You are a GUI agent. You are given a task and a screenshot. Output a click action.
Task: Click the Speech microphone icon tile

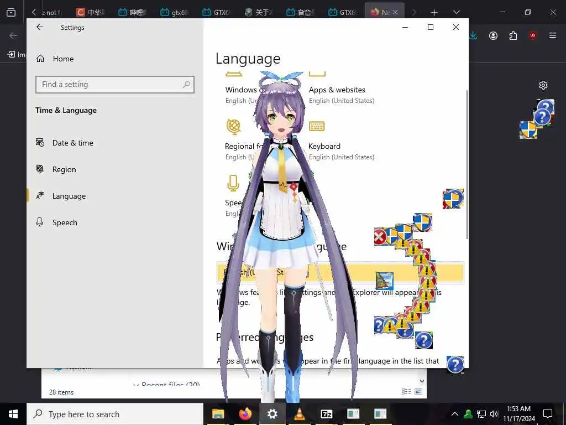point(233,183)
